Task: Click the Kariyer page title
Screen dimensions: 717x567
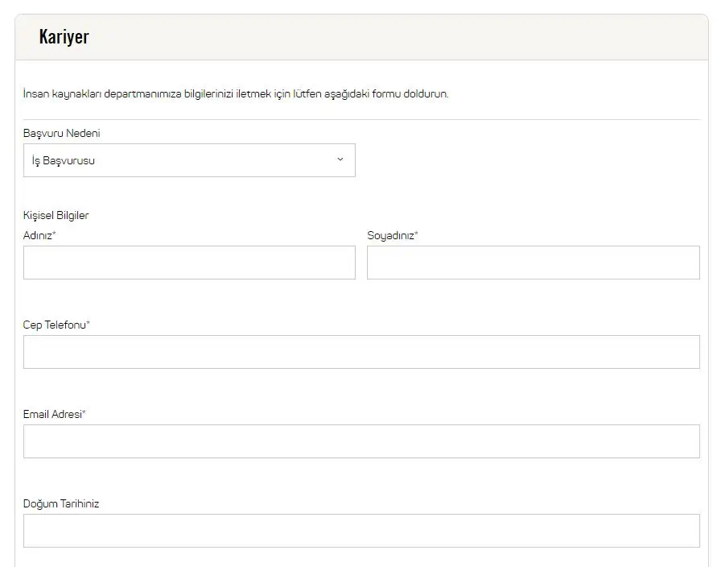Action: tap(64, 37)
